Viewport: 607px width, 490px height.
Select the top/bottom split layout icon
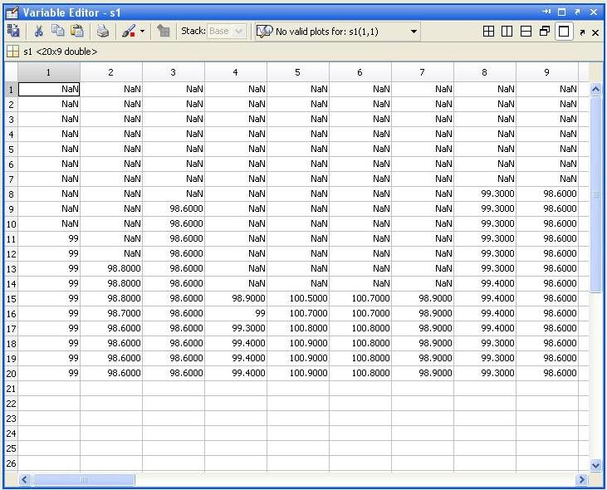click(526, 32)
